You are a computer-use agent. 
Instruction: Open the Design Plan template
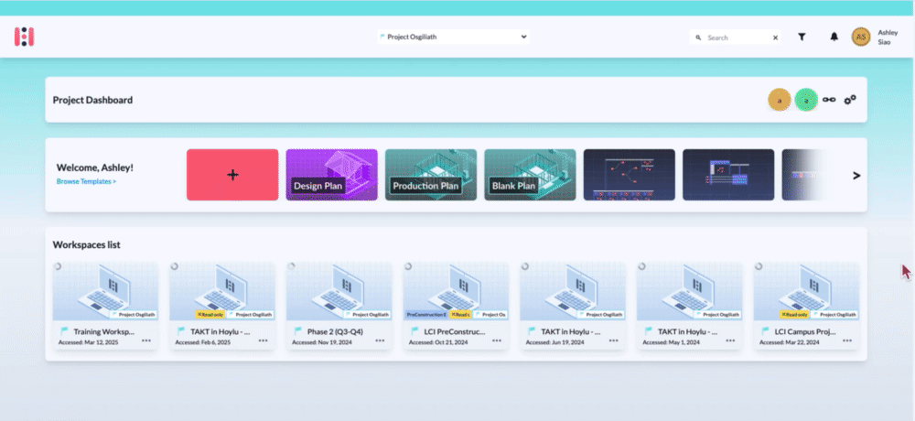pyautogui.click(x=331, y=175)
